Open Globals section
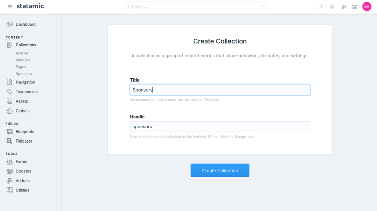This screenshot has width=377, height=211. [x=22, y=111]
